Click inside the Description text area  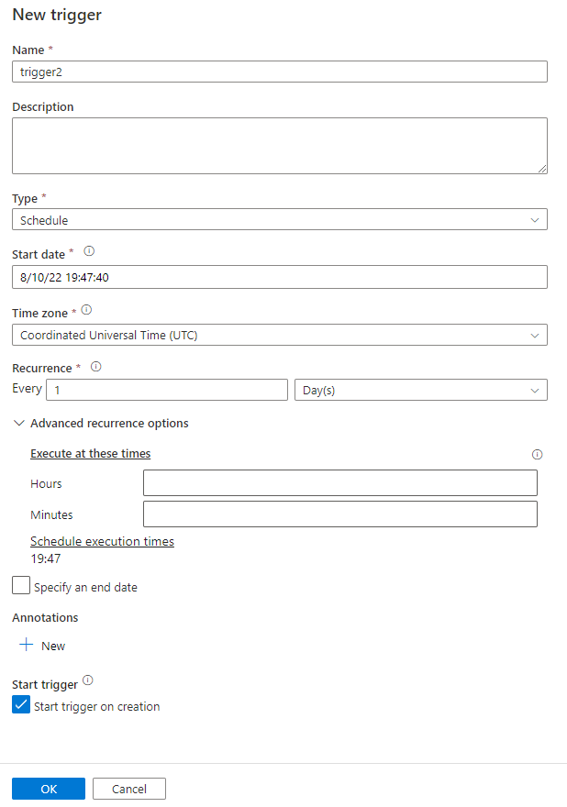[280, 146]
